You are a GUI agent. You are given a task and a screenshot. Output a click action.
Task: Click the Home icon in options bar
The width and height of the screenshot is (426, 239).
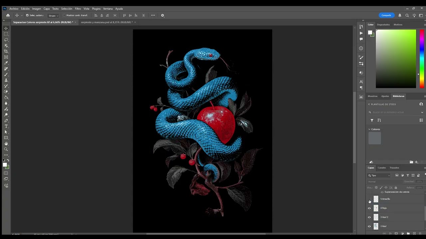tap(8, 15)
